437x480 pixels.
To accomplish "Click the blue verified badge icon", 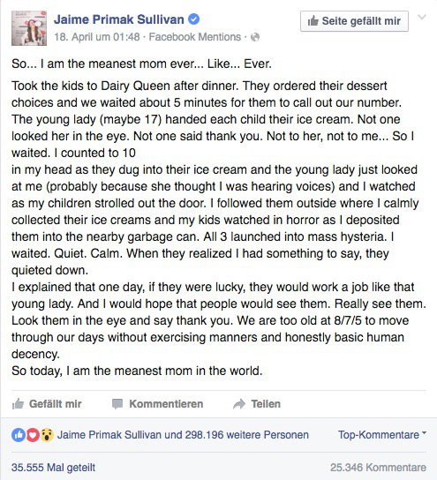I will tap(193, 19).
